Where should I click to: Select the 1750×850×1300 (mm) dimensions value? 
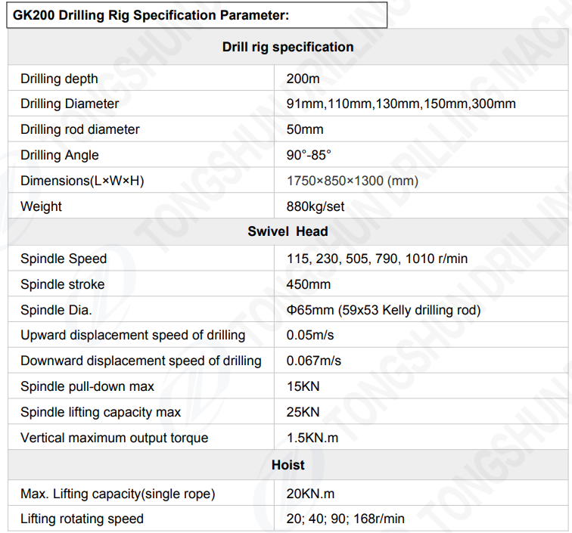tap(353, 181)
